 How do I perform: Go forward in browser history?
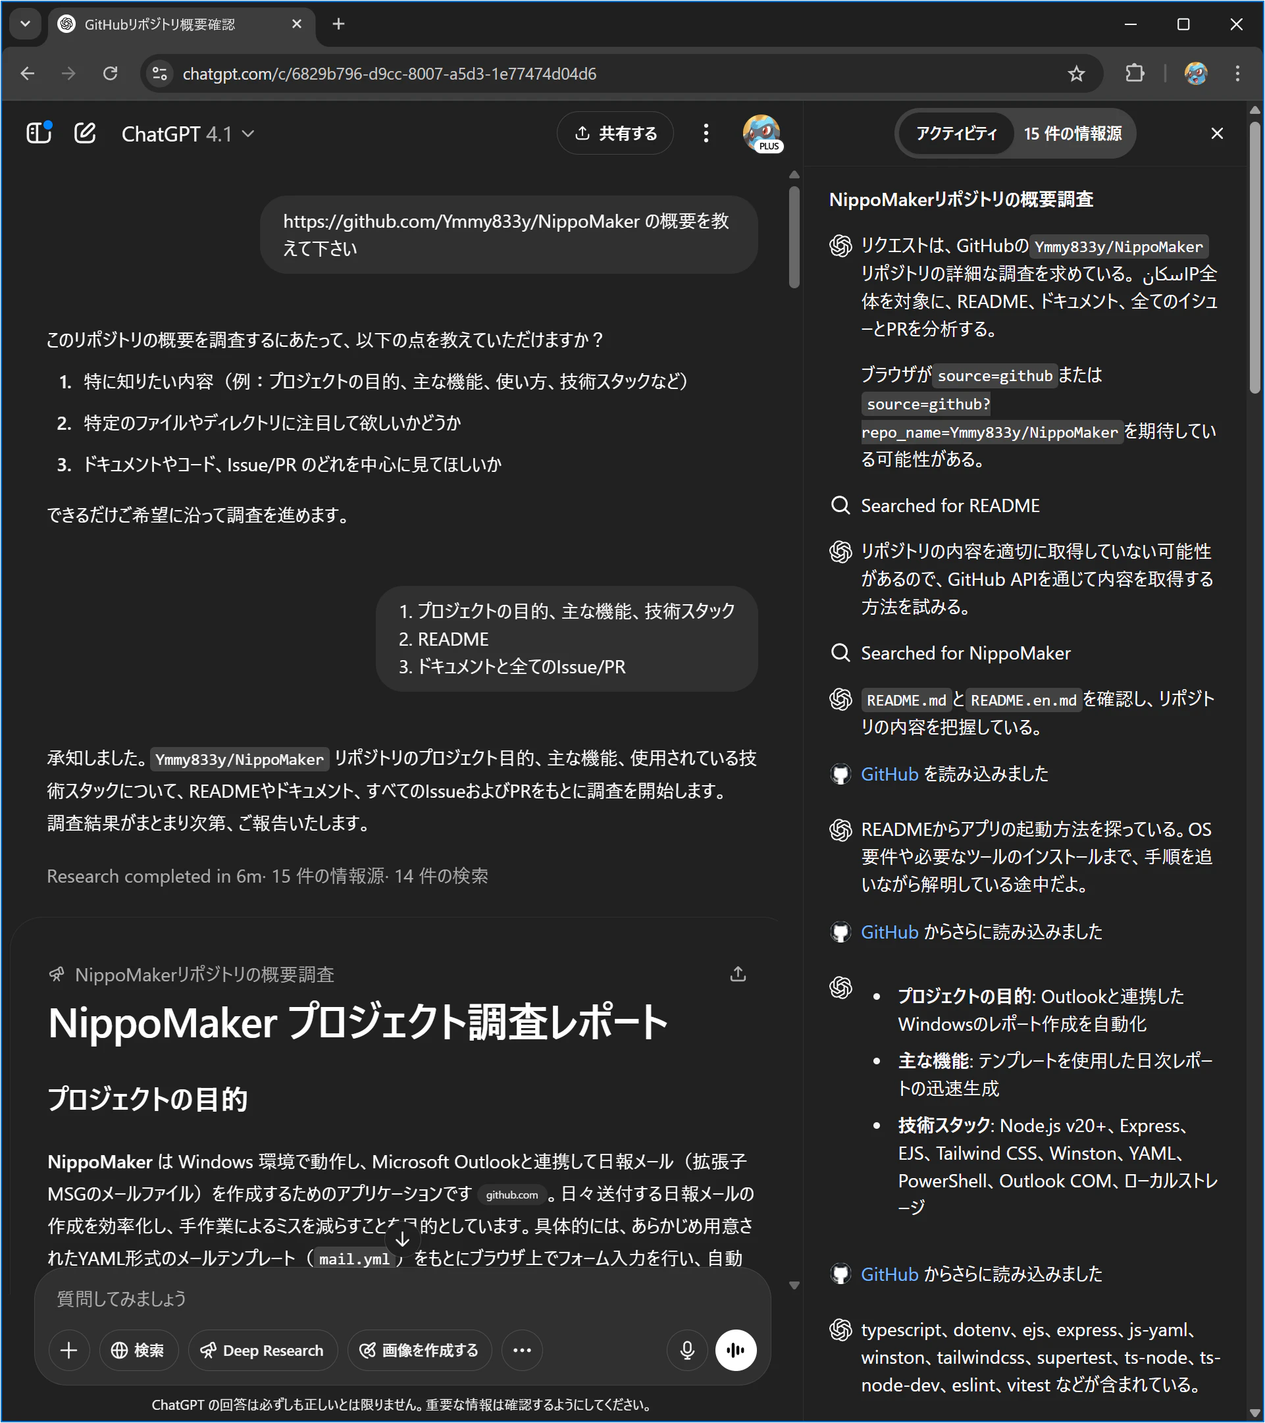(x=68, y=73)
